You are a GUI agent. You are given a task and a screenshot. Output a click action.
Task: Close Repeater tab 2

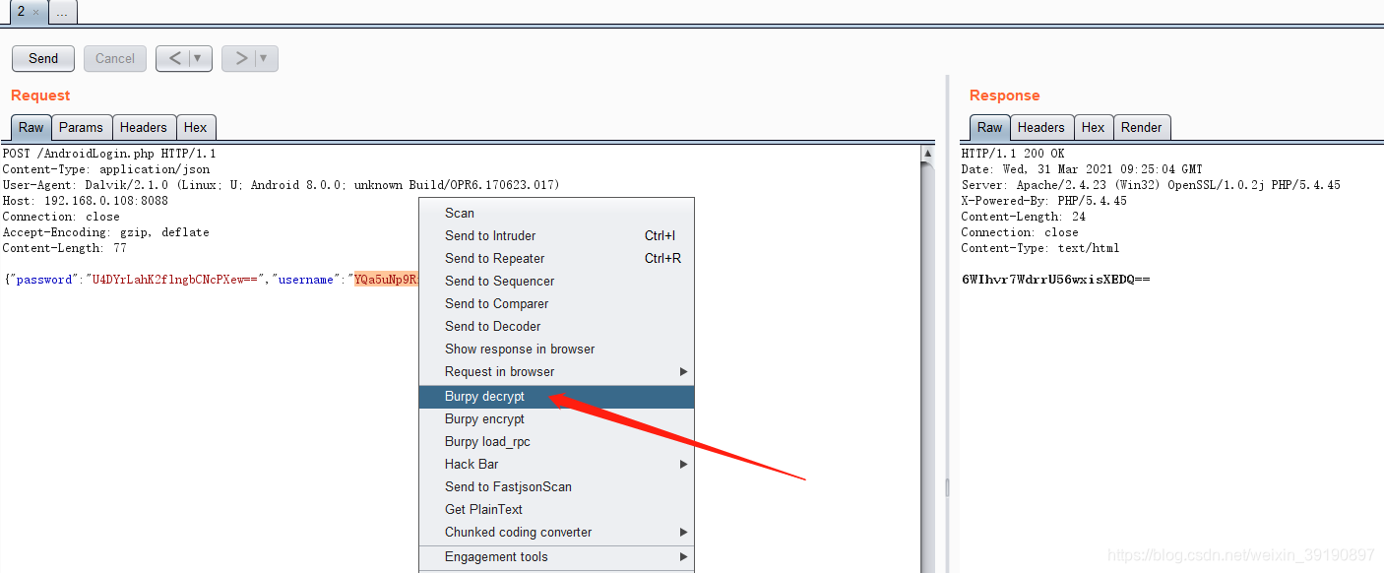click(35, 12)
